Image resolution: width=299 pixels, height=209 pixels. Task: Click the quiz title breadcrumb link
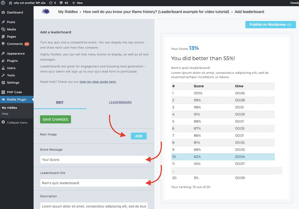(x=156, y=12)
